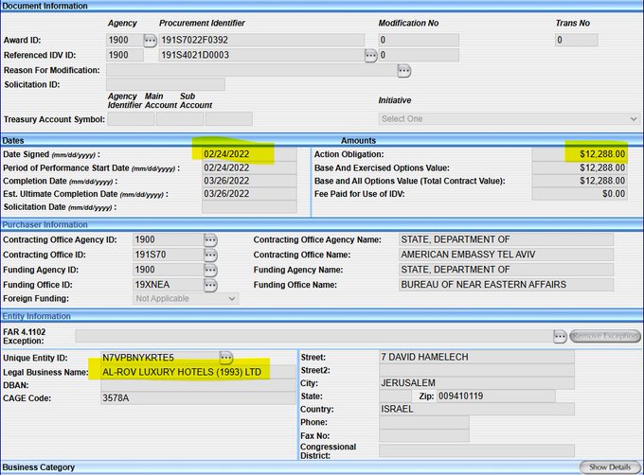
Task: Open lookup ellipsis next to Referenced IDV identifier
Action: pyautogui.click(x=371, y=56)
